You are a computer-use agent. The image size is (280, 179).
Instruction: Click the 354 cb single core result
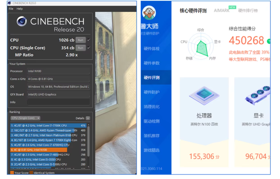click(x=68, y=48)
